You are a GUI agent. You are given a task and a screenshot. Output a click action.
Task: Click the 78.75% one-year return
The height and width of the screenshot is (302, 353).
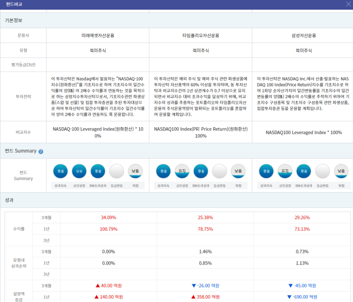205,229
